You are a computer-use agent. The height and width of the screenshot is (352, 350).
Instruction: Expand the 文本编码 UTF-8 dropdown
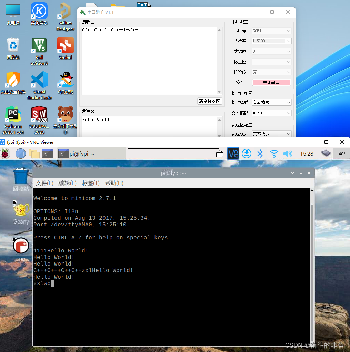(271, 113)
